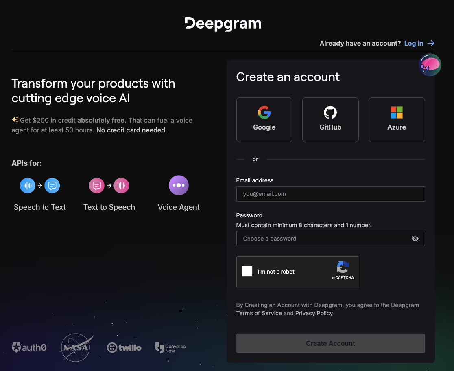Sign up with the Azure button
The width and height of the screenshot is (454, 371).
click(397, 120)
